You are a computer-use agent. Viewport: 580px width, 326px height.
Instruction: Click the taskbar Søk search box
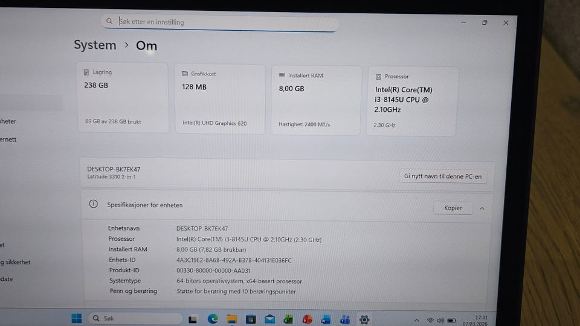(135, 318)
